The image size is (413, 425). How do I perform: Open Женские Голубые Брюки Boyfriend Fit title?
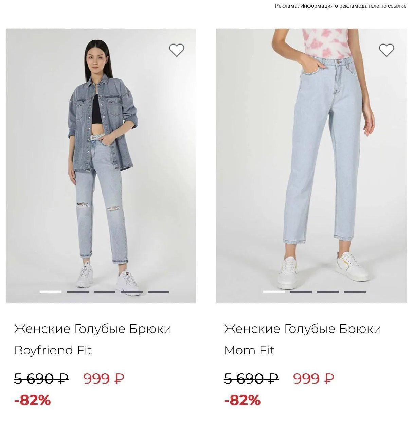coord(93,339)
